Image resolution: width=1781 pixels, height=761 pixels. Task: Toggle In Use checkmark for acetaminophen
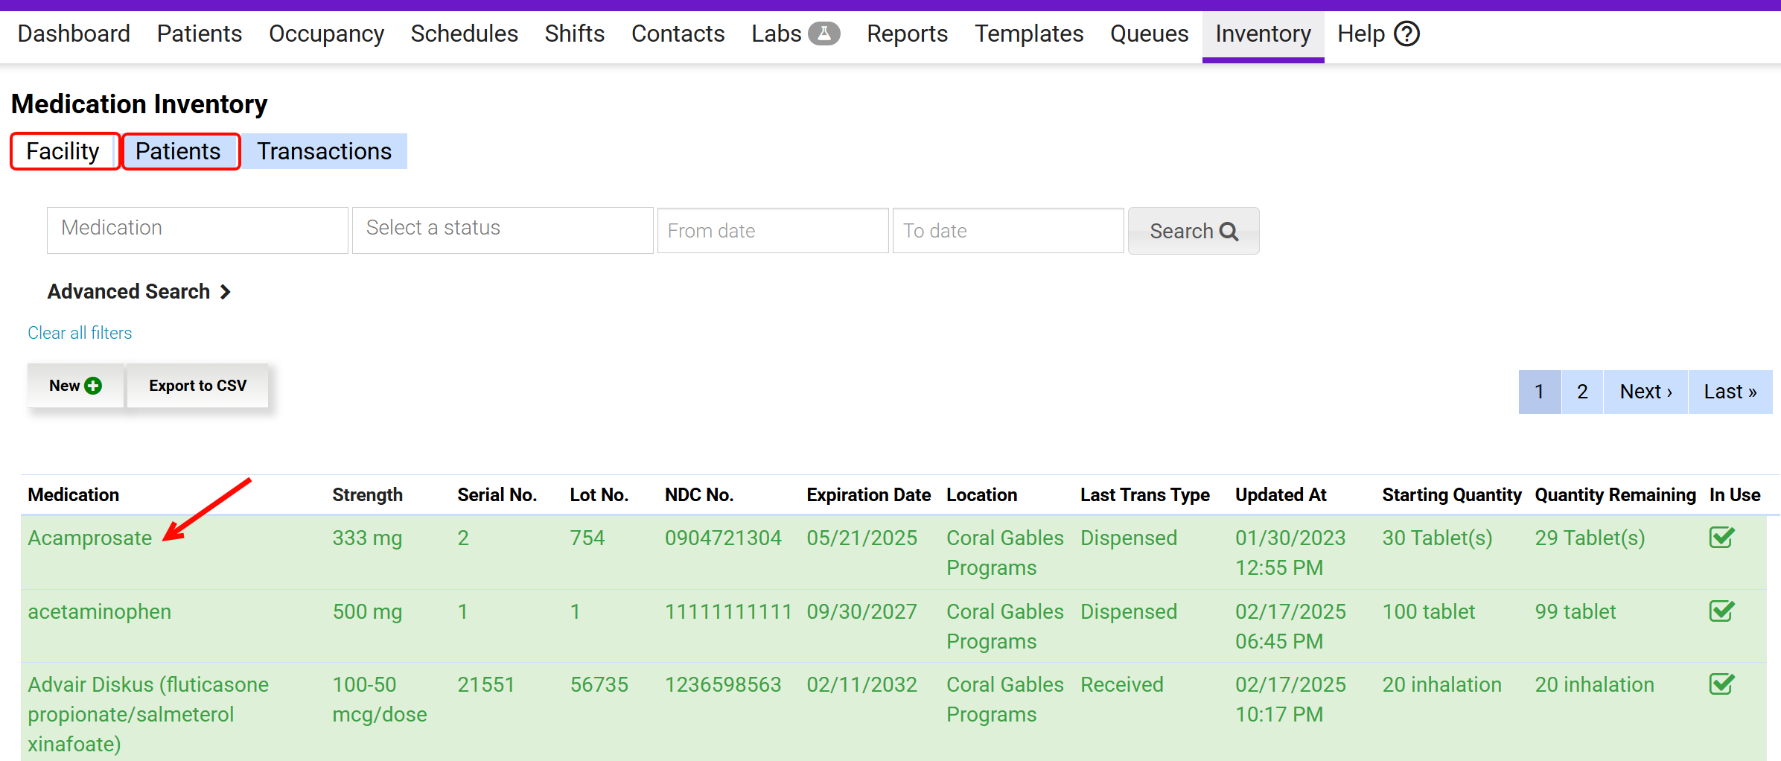point(1721,611)
